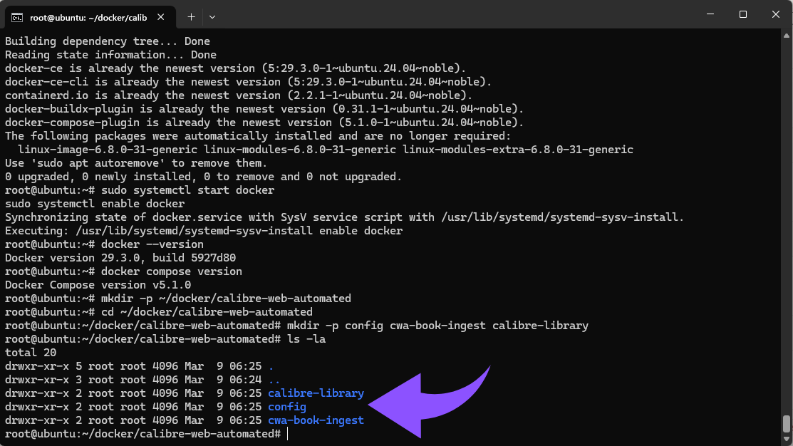
Task: Expand the new tab profile dropdown chevron
Action: (x=212, y=16)
